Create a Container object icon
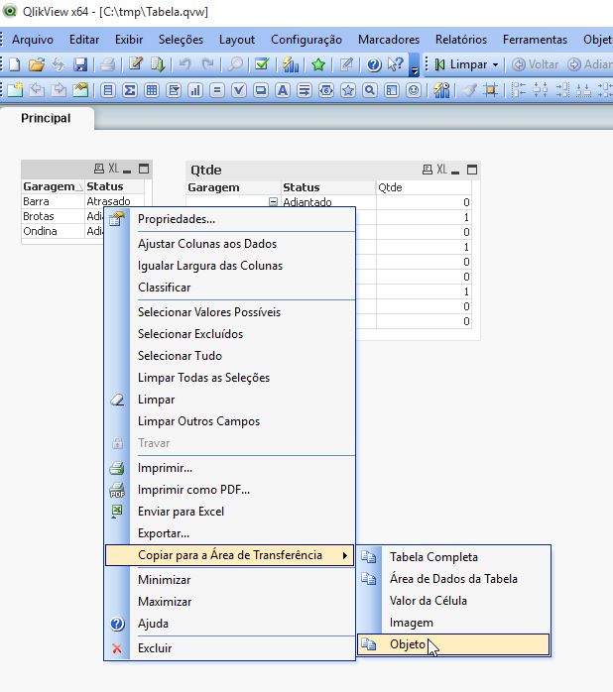Viewport: 613px width, 692px height. pyautogui.click(x=392, y=90)
